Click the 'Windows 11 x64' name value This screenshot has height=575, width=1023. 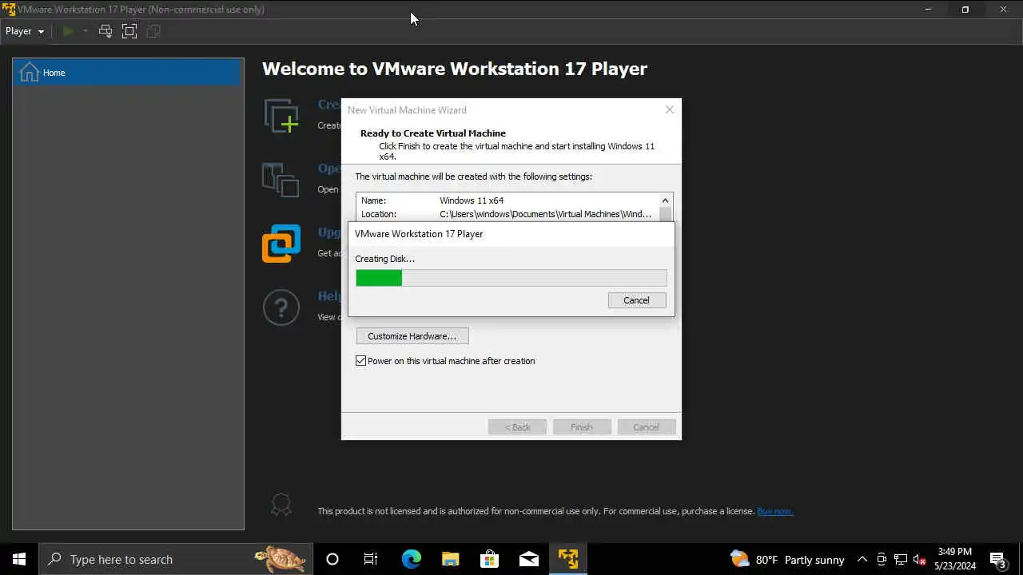tap(472, 200)
